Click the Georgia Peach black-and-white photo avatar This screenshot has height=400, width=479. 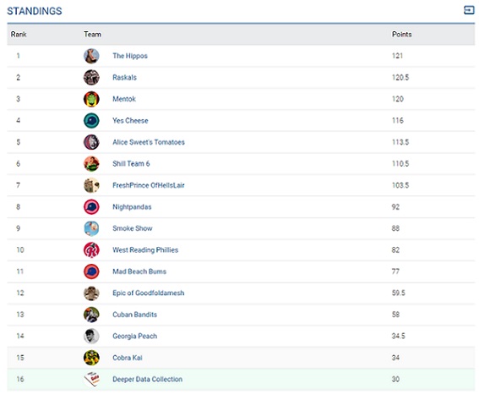[91, 336]
